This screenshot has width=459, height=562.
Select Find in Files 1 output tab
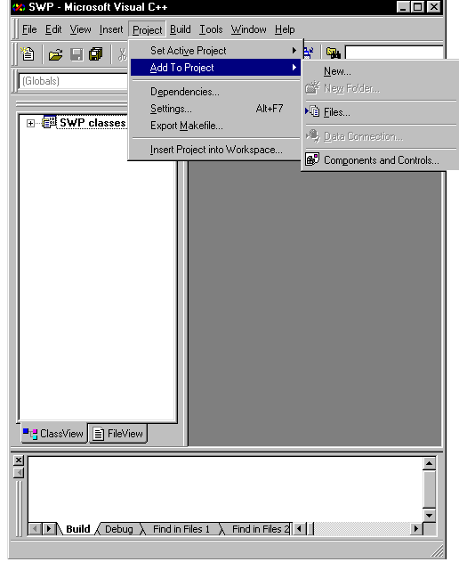[181, 529]
